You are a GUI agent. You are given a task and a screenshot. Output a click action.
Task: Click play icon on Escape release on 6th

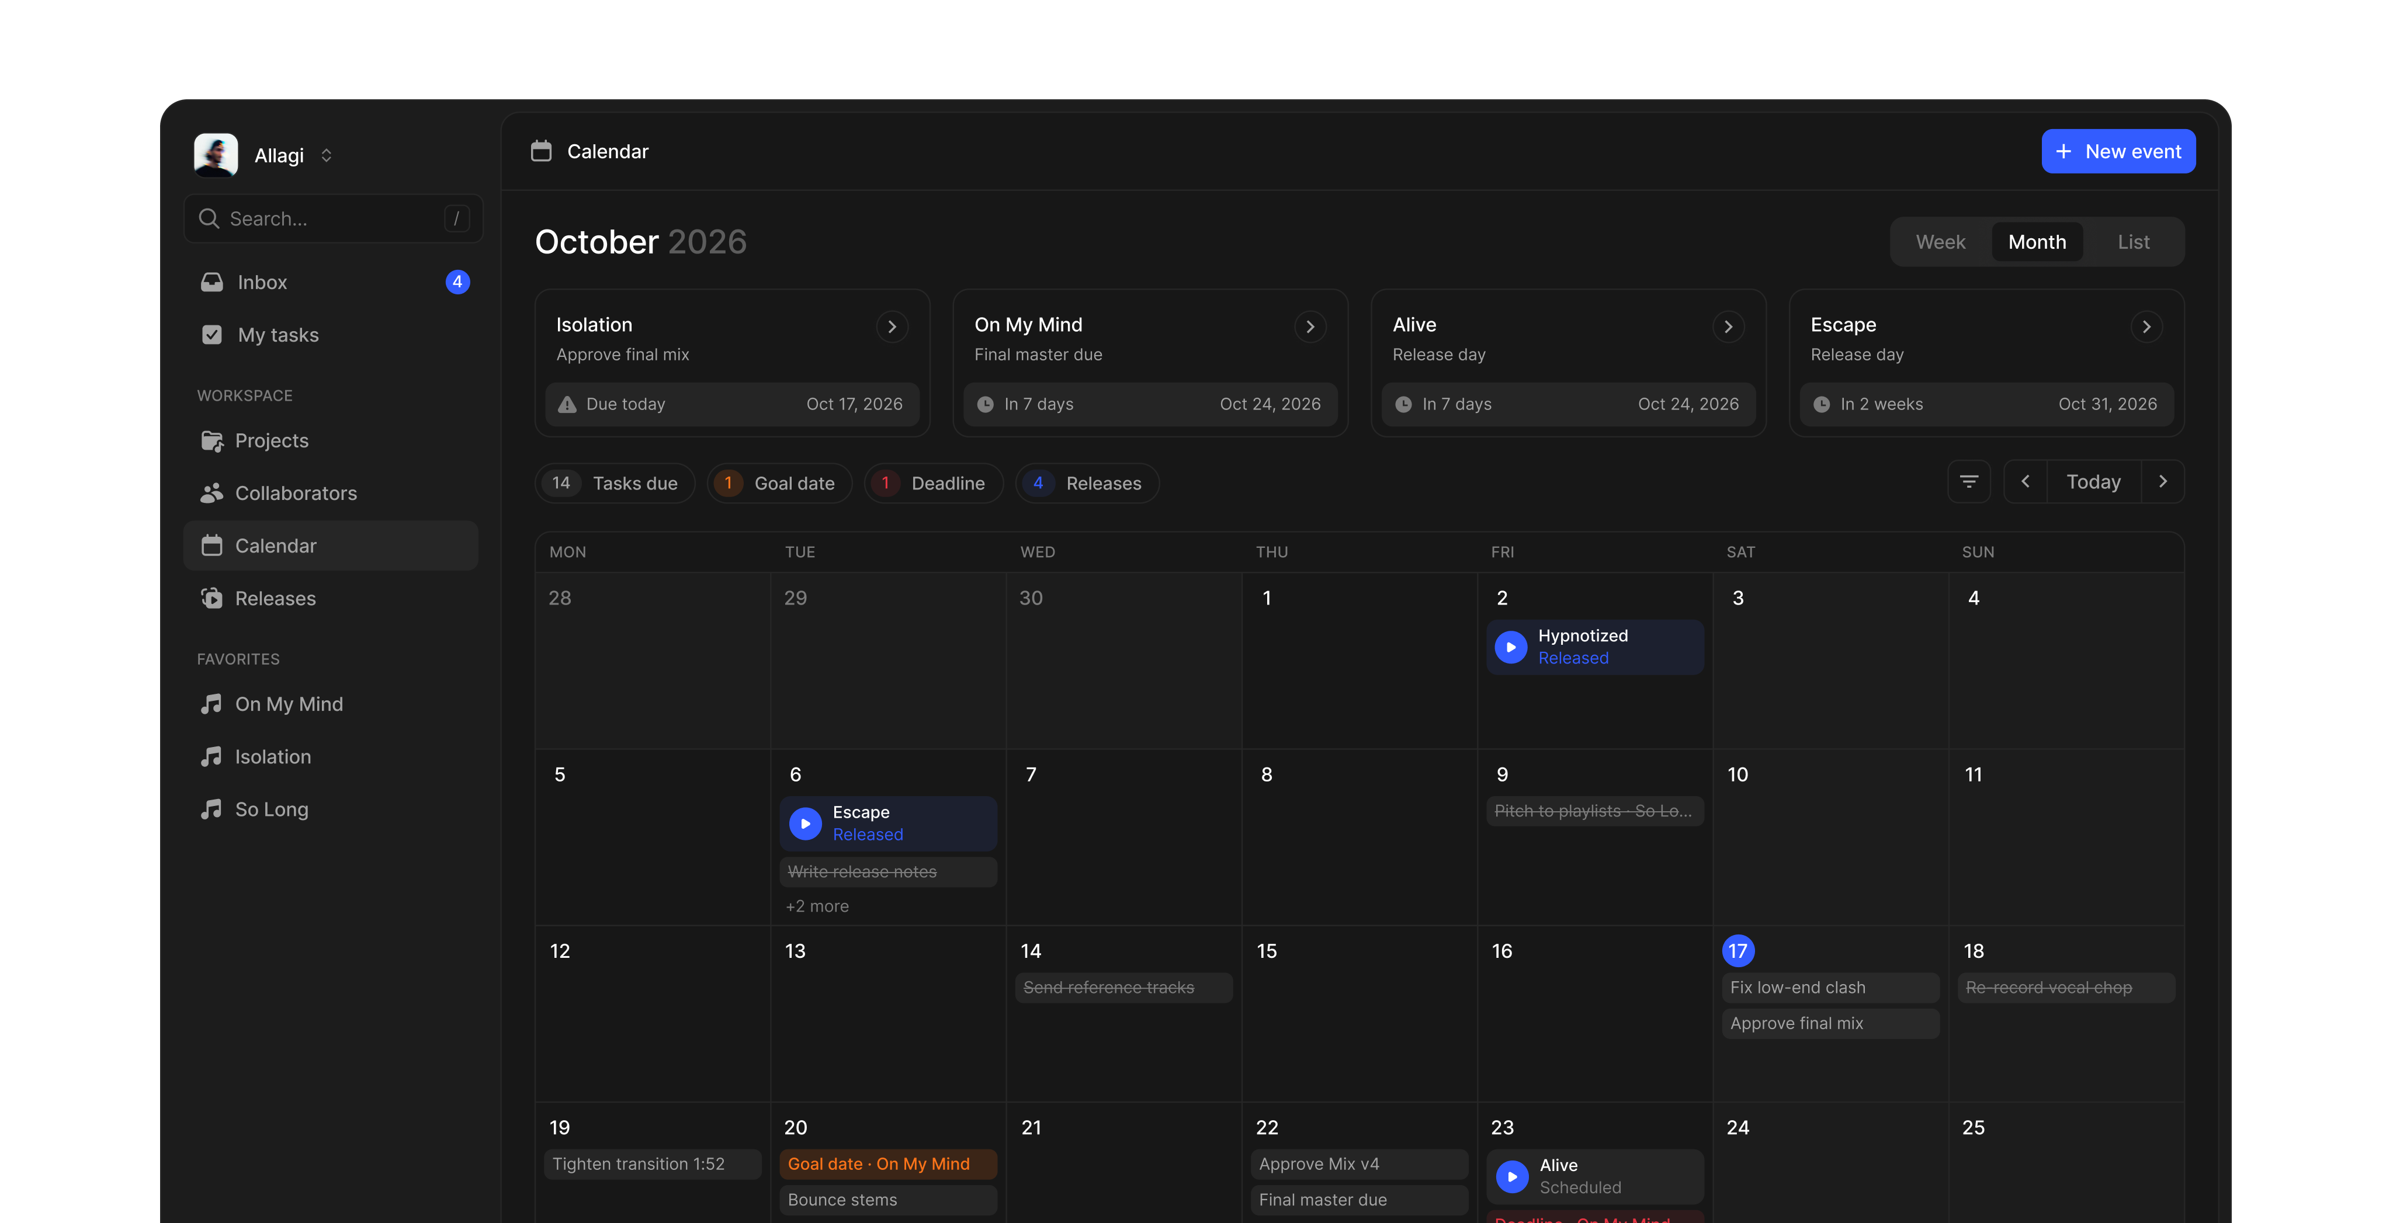coord(806,823)
